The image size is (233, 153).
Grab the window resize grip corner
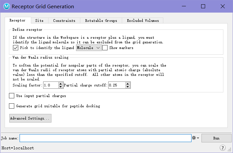[230, 150]
